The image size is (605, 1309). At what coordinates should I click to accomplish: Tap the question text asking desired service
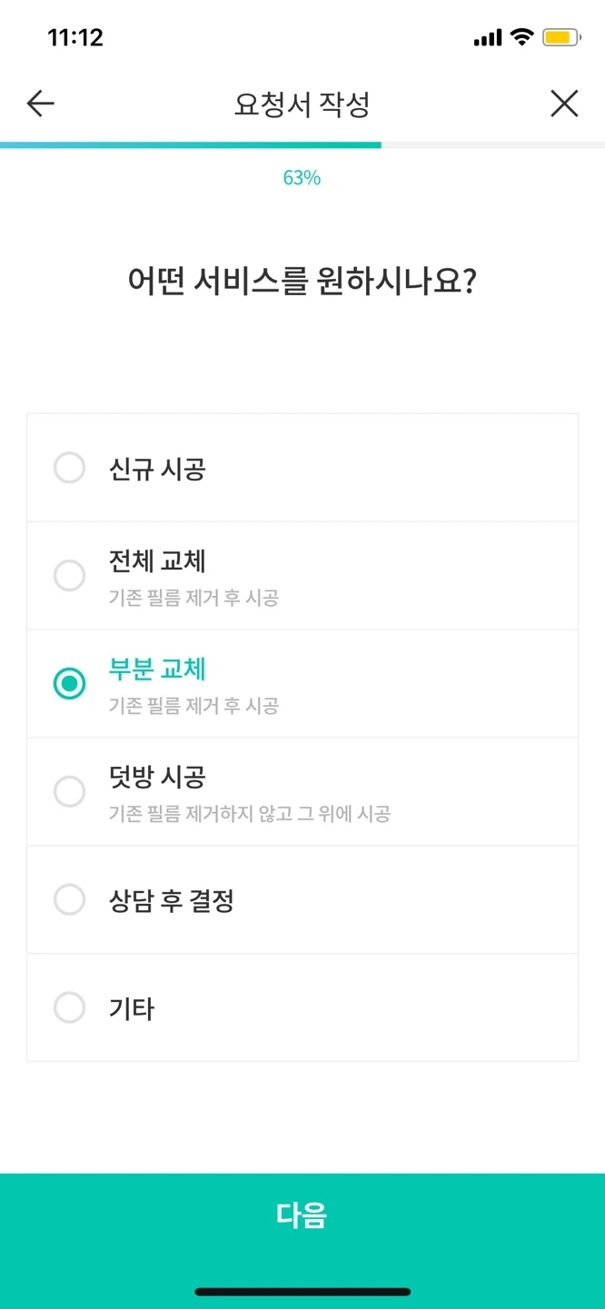coord(302,279)
